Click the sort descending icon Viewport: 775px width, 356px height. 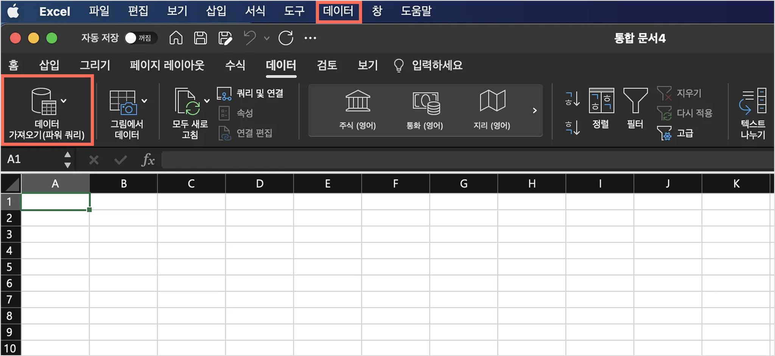pyautogui.click(x=572, y=127)
